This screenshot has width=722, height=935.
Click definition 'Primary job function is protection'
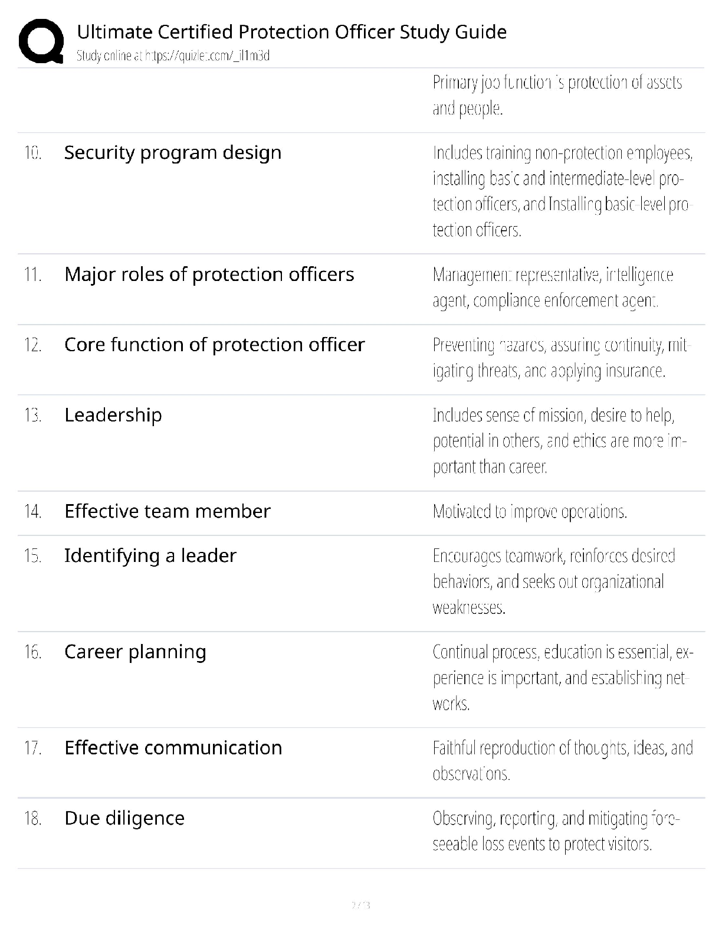click(x=557, y=95)
